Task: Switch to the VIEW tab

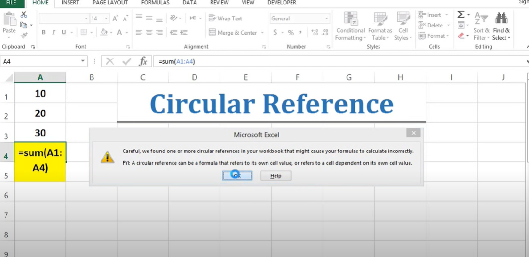Action: [248, 3]
